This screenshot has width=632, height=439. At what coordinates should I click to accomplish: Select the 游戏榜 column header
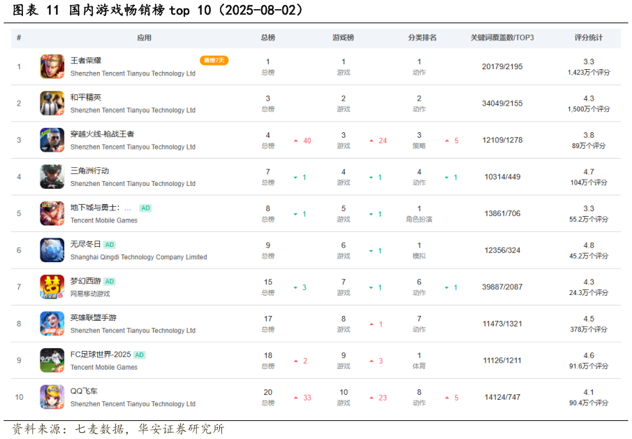click(343, 38)
